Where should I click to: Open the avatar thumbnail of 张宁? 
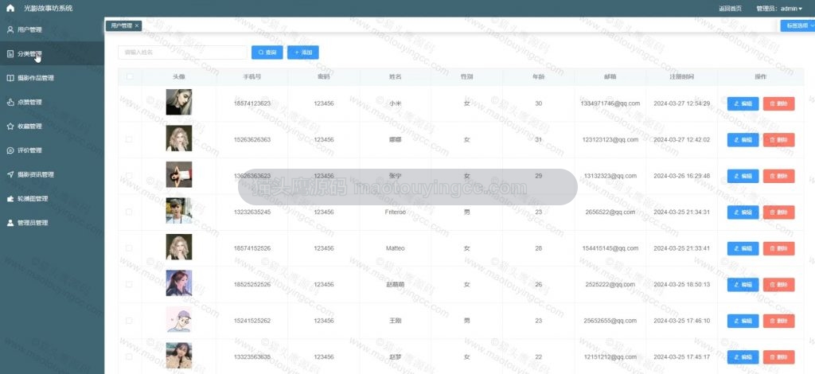click(x=179, y=174)
